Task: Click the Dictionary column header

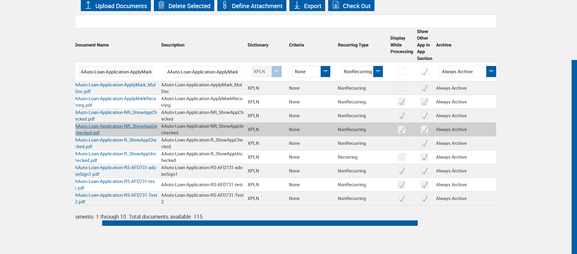Action: (258, 45)
